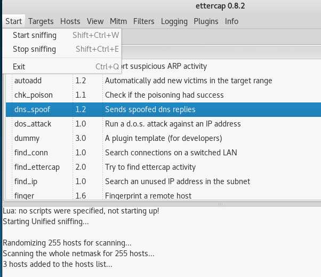The width and height of the screenshot is (321, 277).
Task: Select the autoadd plugin row
Action: coord(163,81)
